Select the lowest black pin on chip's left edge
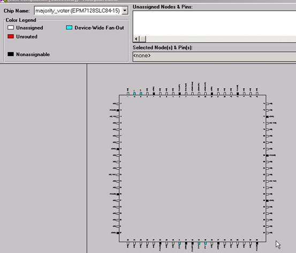The image size is (296, 253). (118, 233)
